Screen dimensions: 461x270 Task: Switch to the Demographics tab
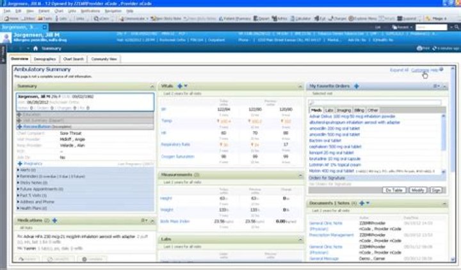point(45,59)
